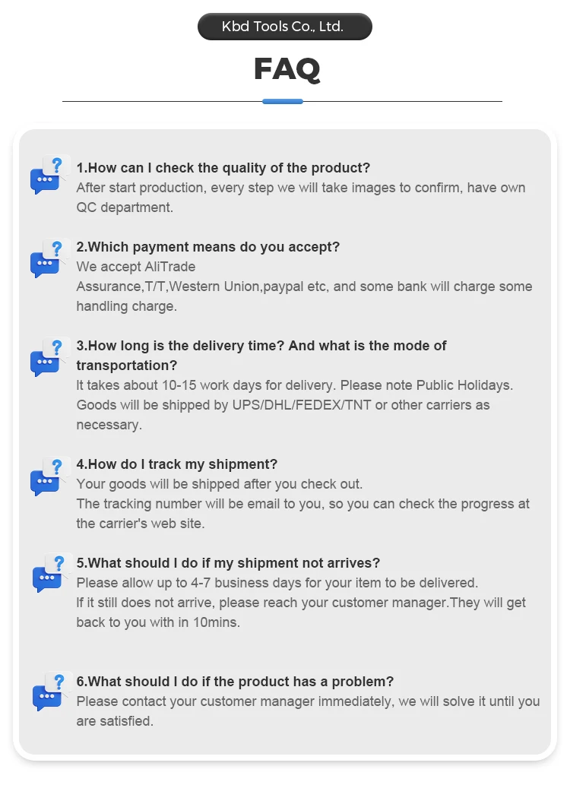Select question 'Which payment means do you accept?'

(208, 247)
